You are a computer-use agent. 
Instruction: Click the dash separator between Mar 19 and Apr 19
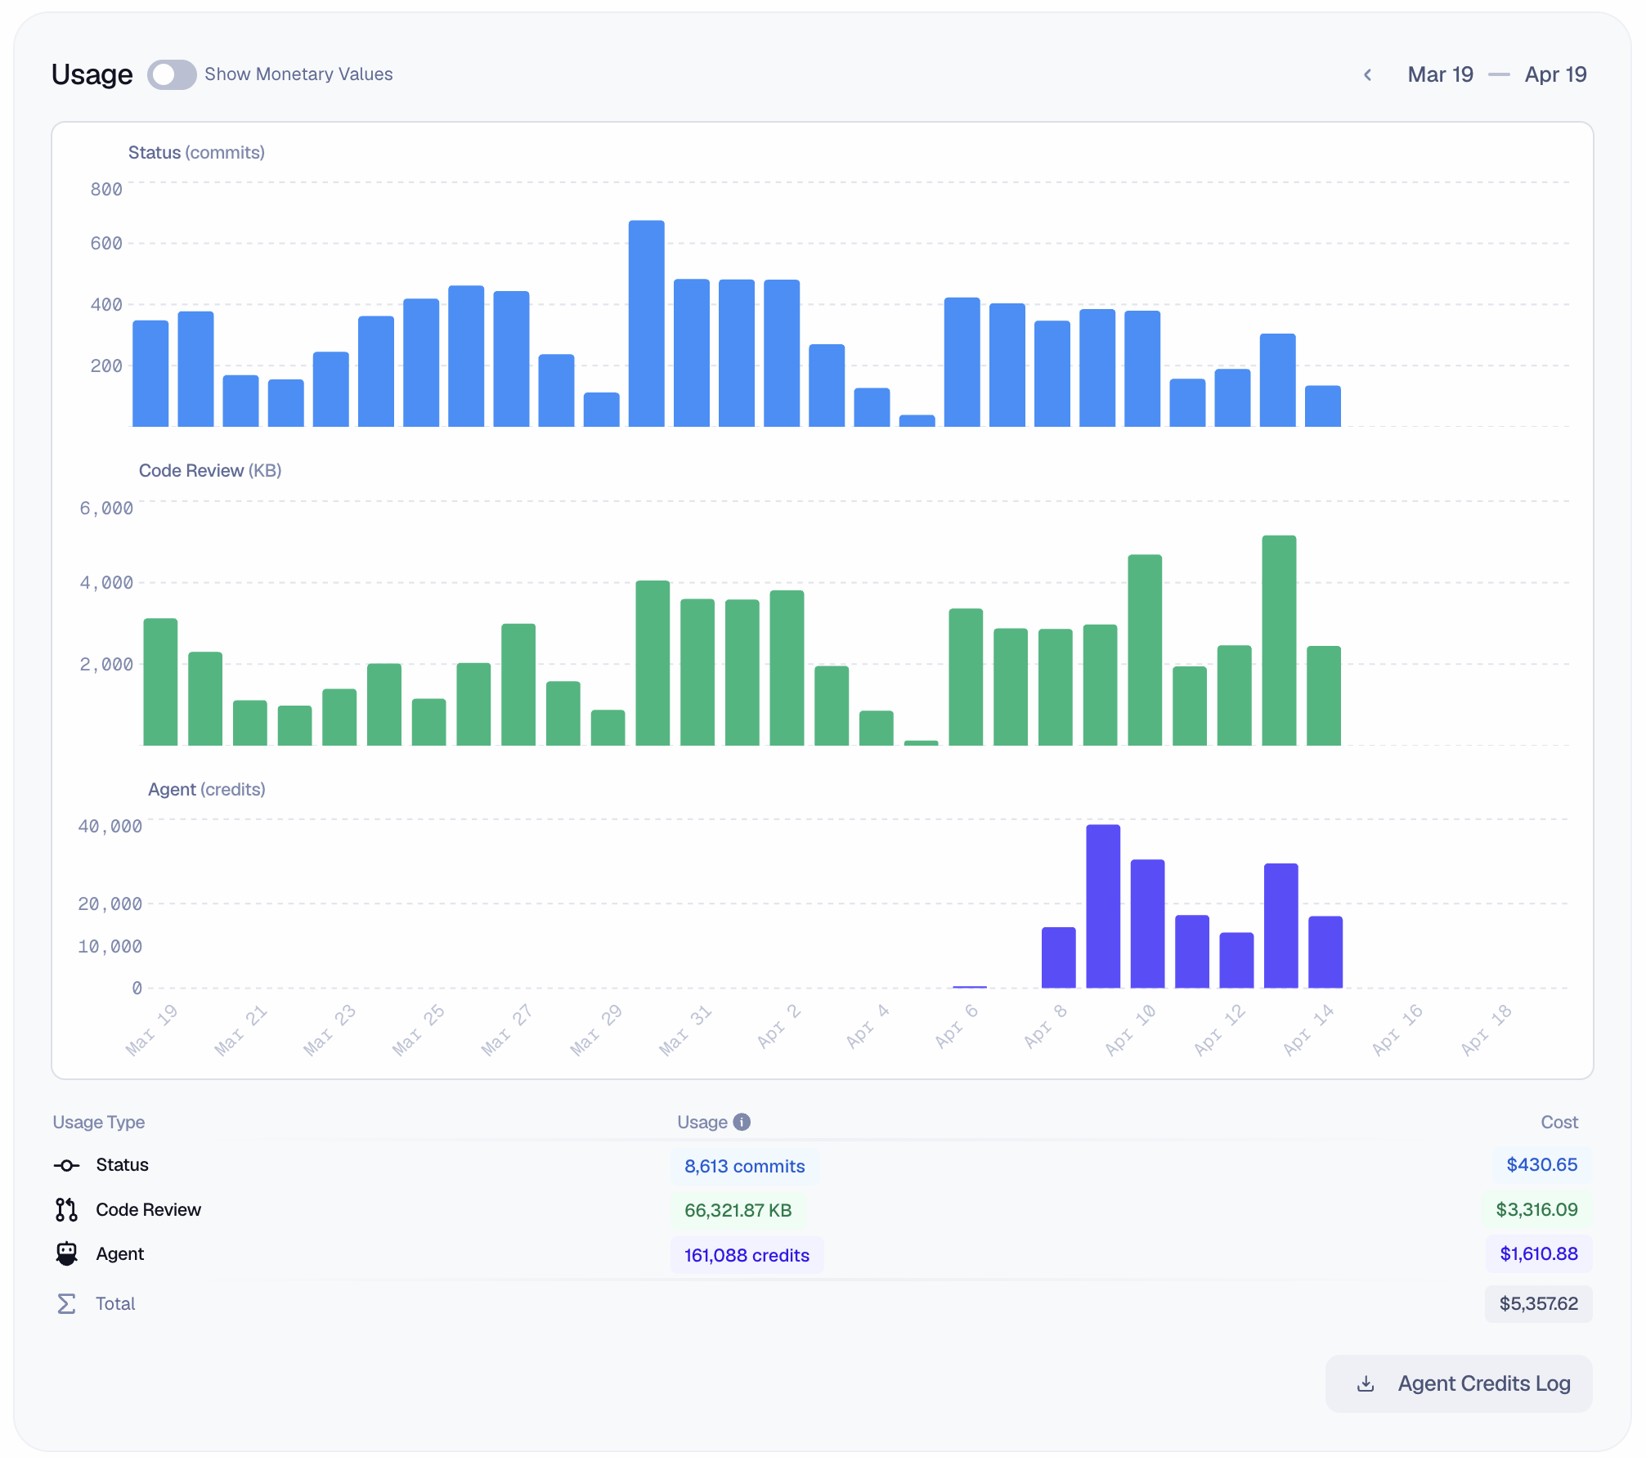pos(1500,74)
